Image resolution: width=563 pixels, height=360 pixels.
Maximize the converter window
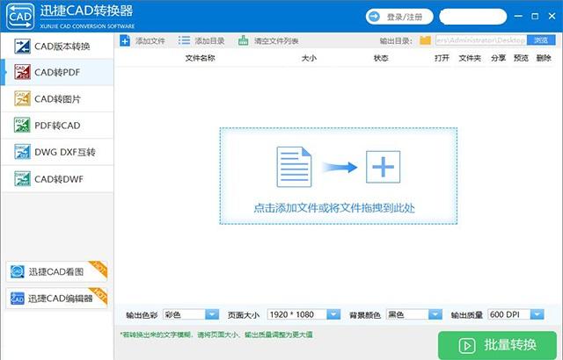(x=535, y=16)
